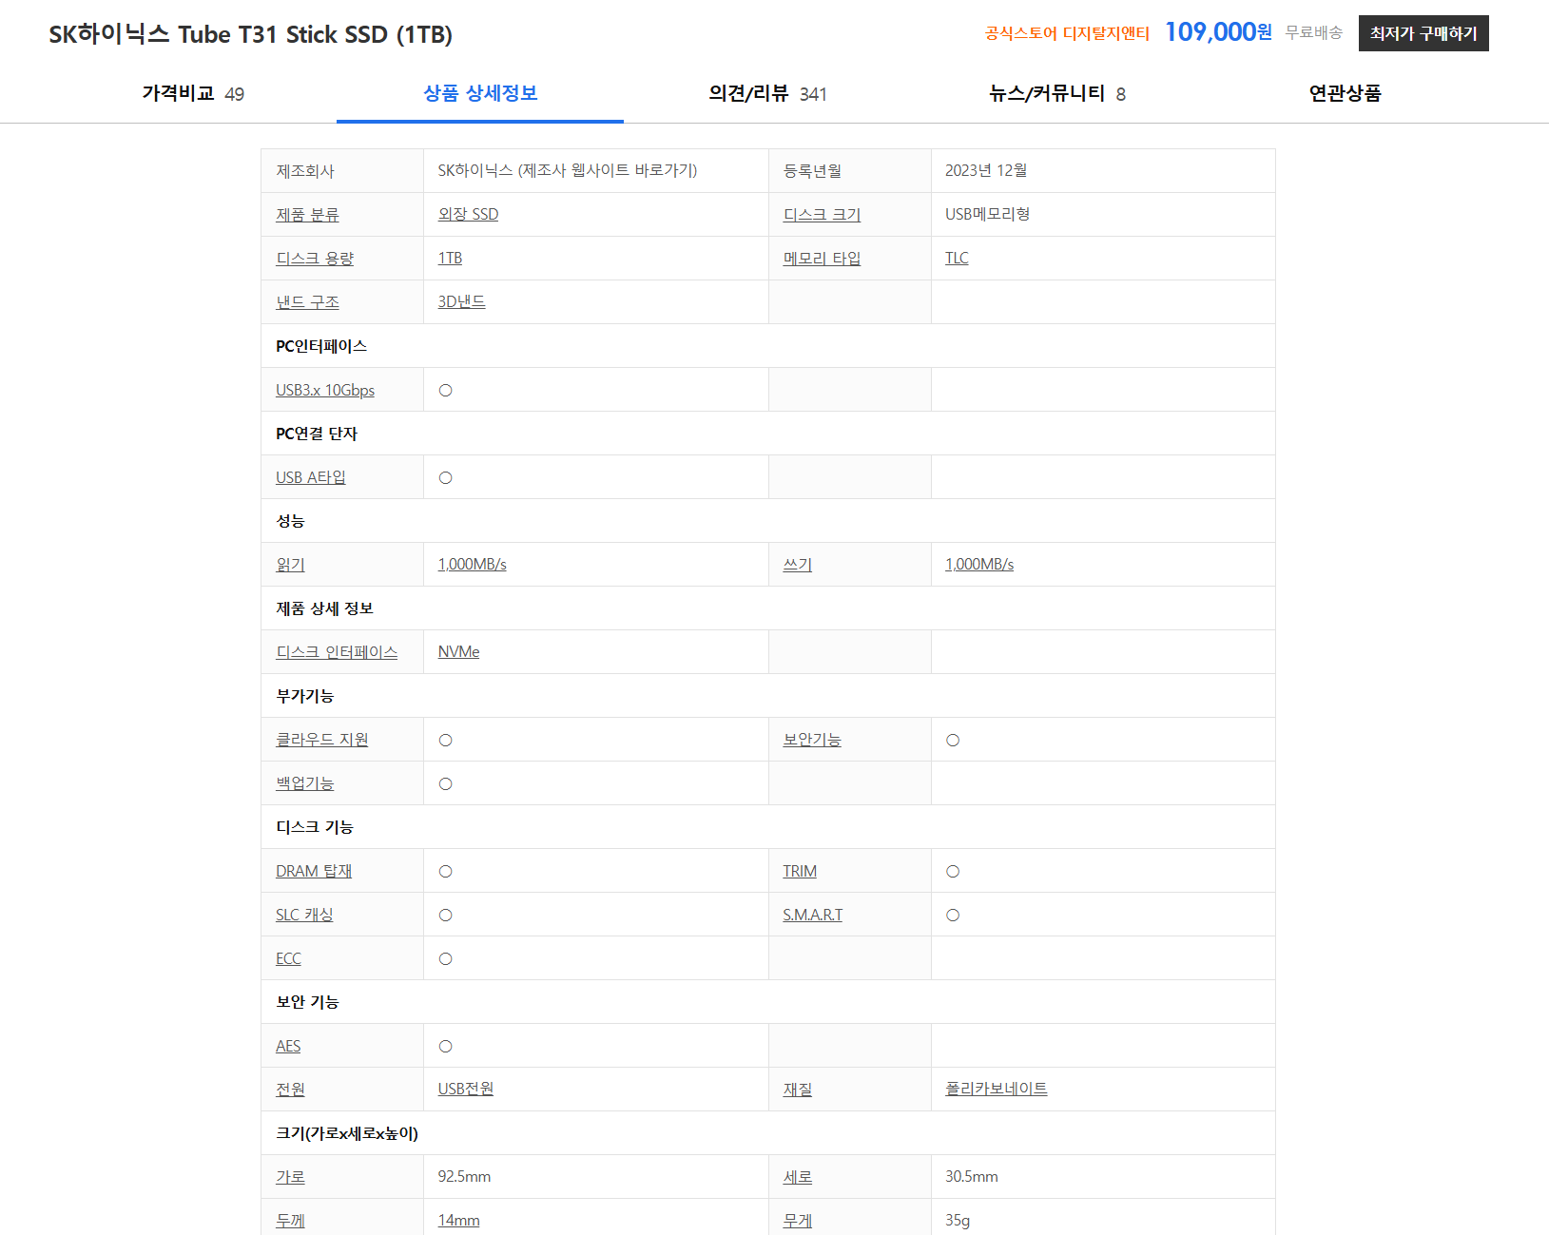This screenshot has width=1549, height=1235.
Task: Click the 디스크 용량 label link
Action: 315,259
